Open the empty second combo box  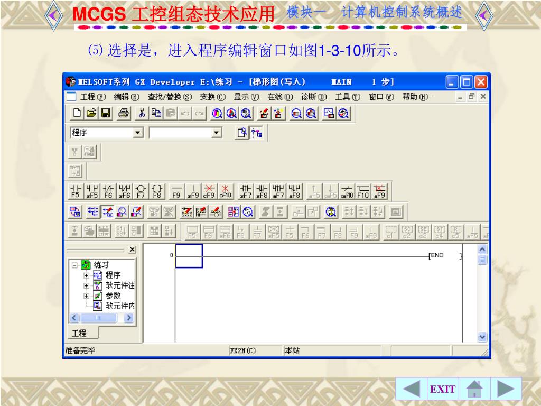point(216,133)
